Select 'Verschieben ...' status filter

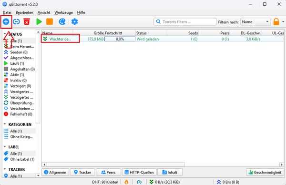(19, 109)
